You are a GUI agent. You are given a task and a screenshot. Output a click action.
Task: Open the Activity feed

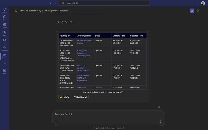[x=5, y=10]
